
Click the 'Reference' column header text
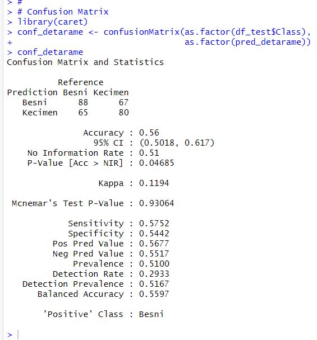(x=80, y=82)
